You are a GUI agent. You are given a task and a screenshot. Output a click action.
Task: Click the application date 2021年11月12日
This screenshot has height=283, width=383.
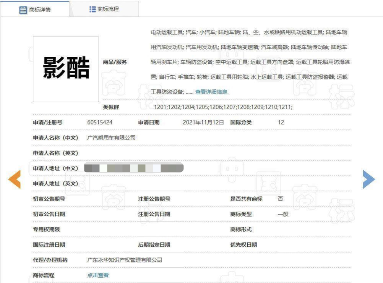click(x=203, y=122)
